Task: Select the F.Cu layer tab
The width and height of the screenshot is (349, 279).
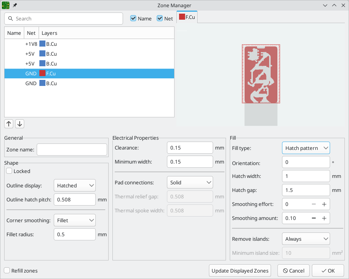Action: pos(187,17)
